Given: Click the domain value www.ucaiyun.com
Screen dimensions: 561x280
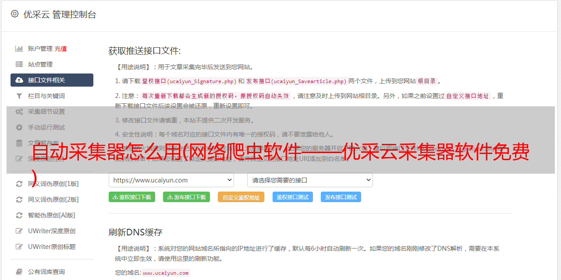Looking at the screenshot, I should click(x=166, y=273).
